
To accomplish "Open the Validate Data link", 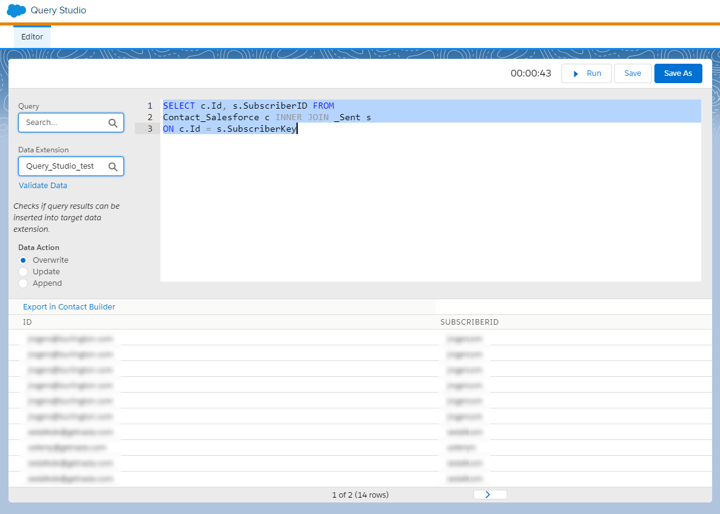I will point(43,186).
